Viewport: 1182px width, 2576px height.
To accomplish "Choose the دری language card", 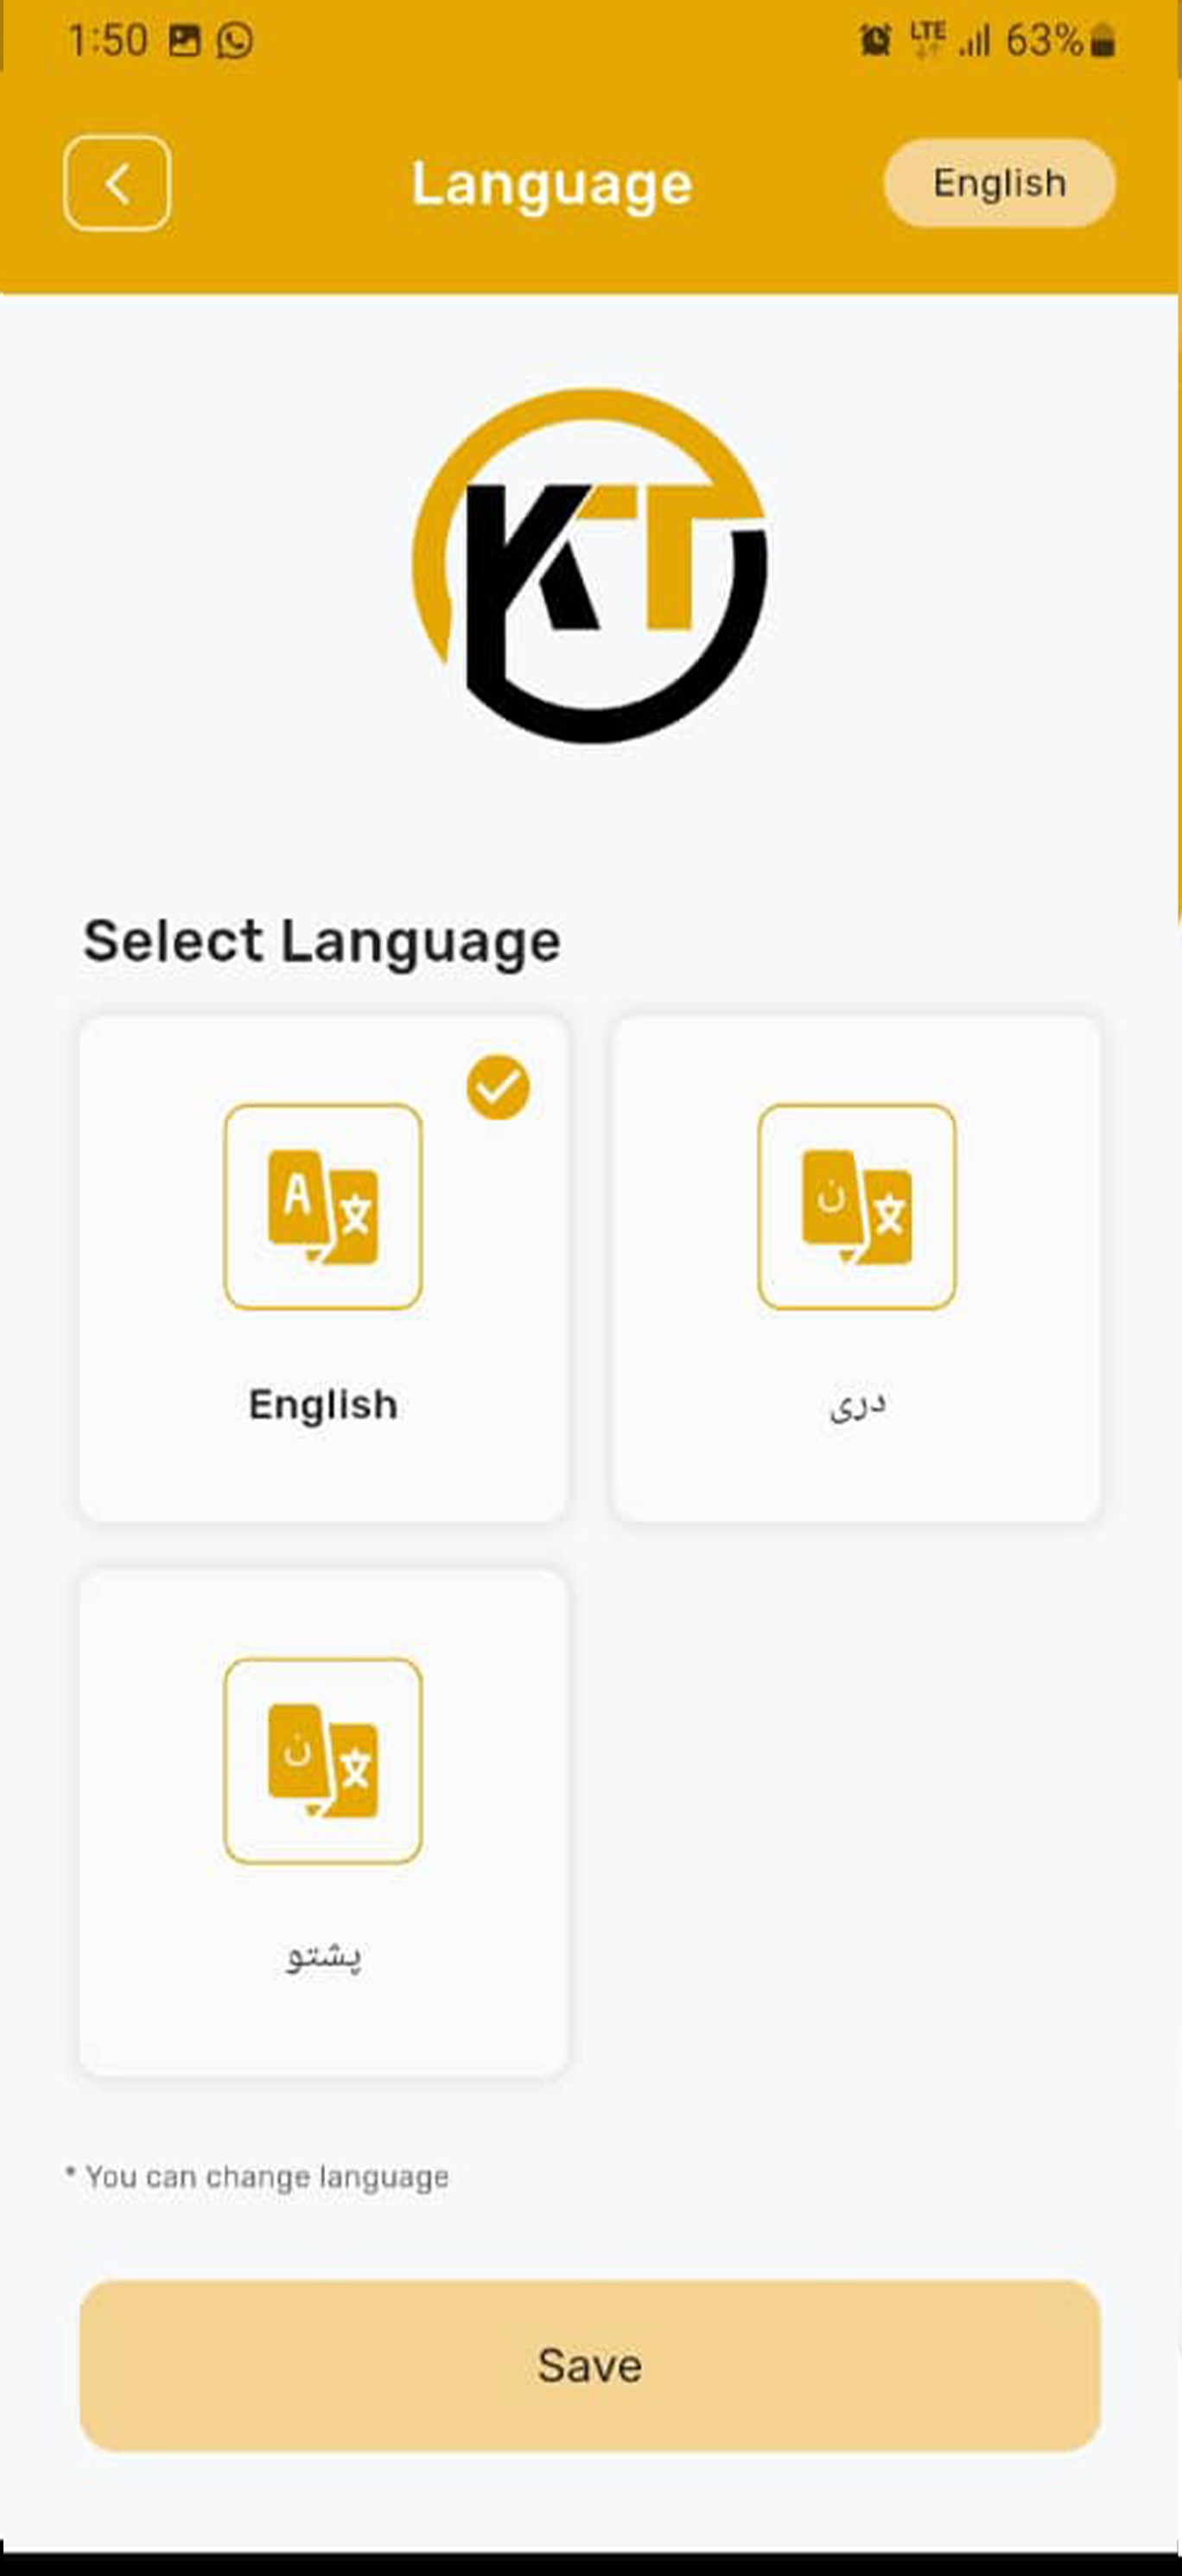I will pos(856,1460).
